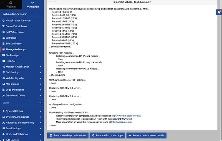The image size is (222, 141).
Task: Open the http://wordpress.org/ link
Action: tap(122, 122)
